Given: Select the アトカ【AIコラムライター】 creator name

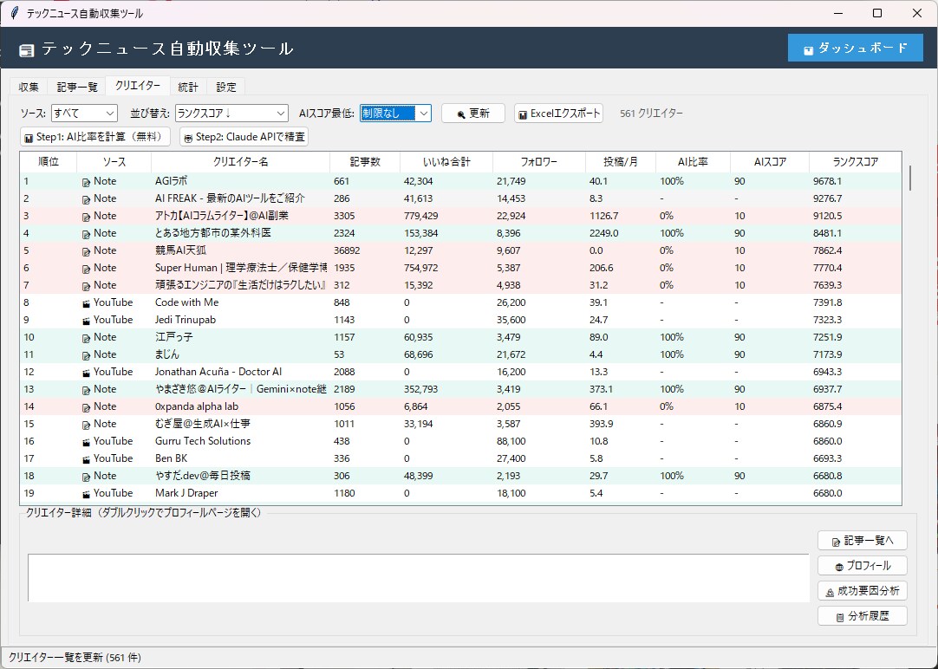Looking at the screenshot, I should pos(222,216).
